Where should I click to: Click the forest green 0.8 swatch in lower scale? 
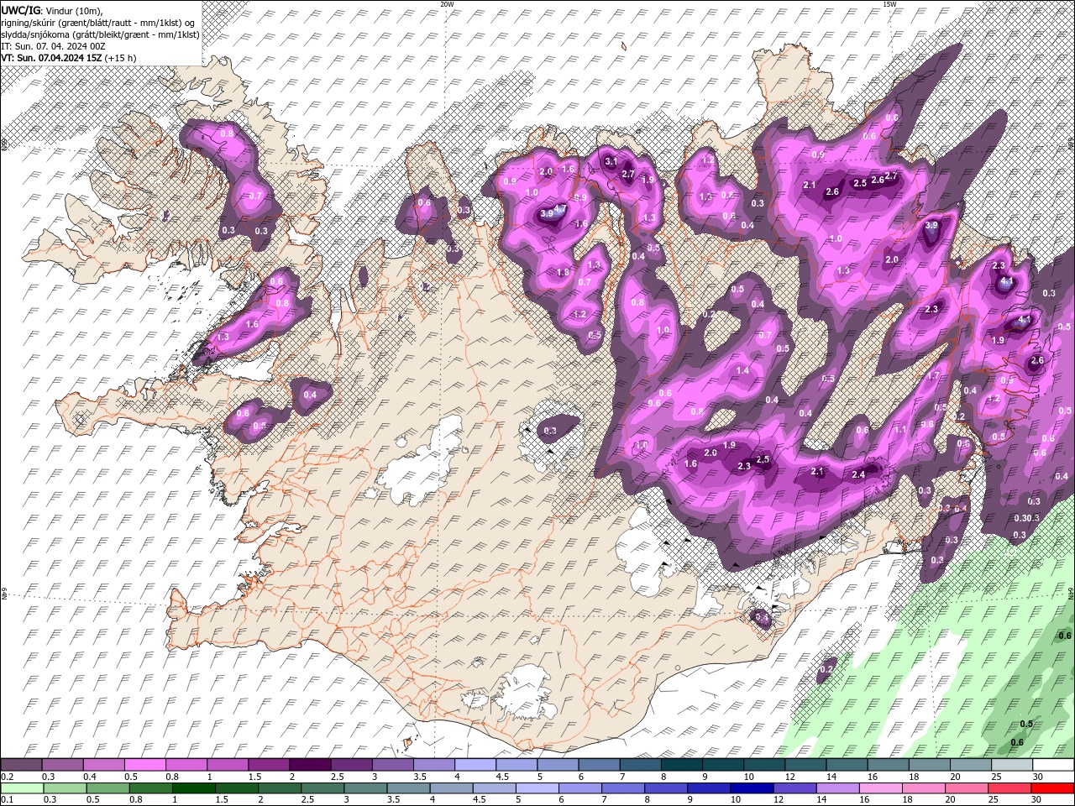click(150, 788)
